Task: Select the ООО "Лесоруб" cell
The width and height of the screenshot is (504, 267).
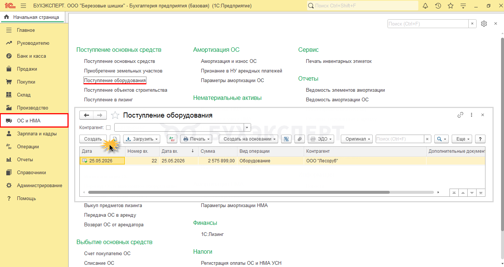Action: pyautogui.click(x=365, y=160)
